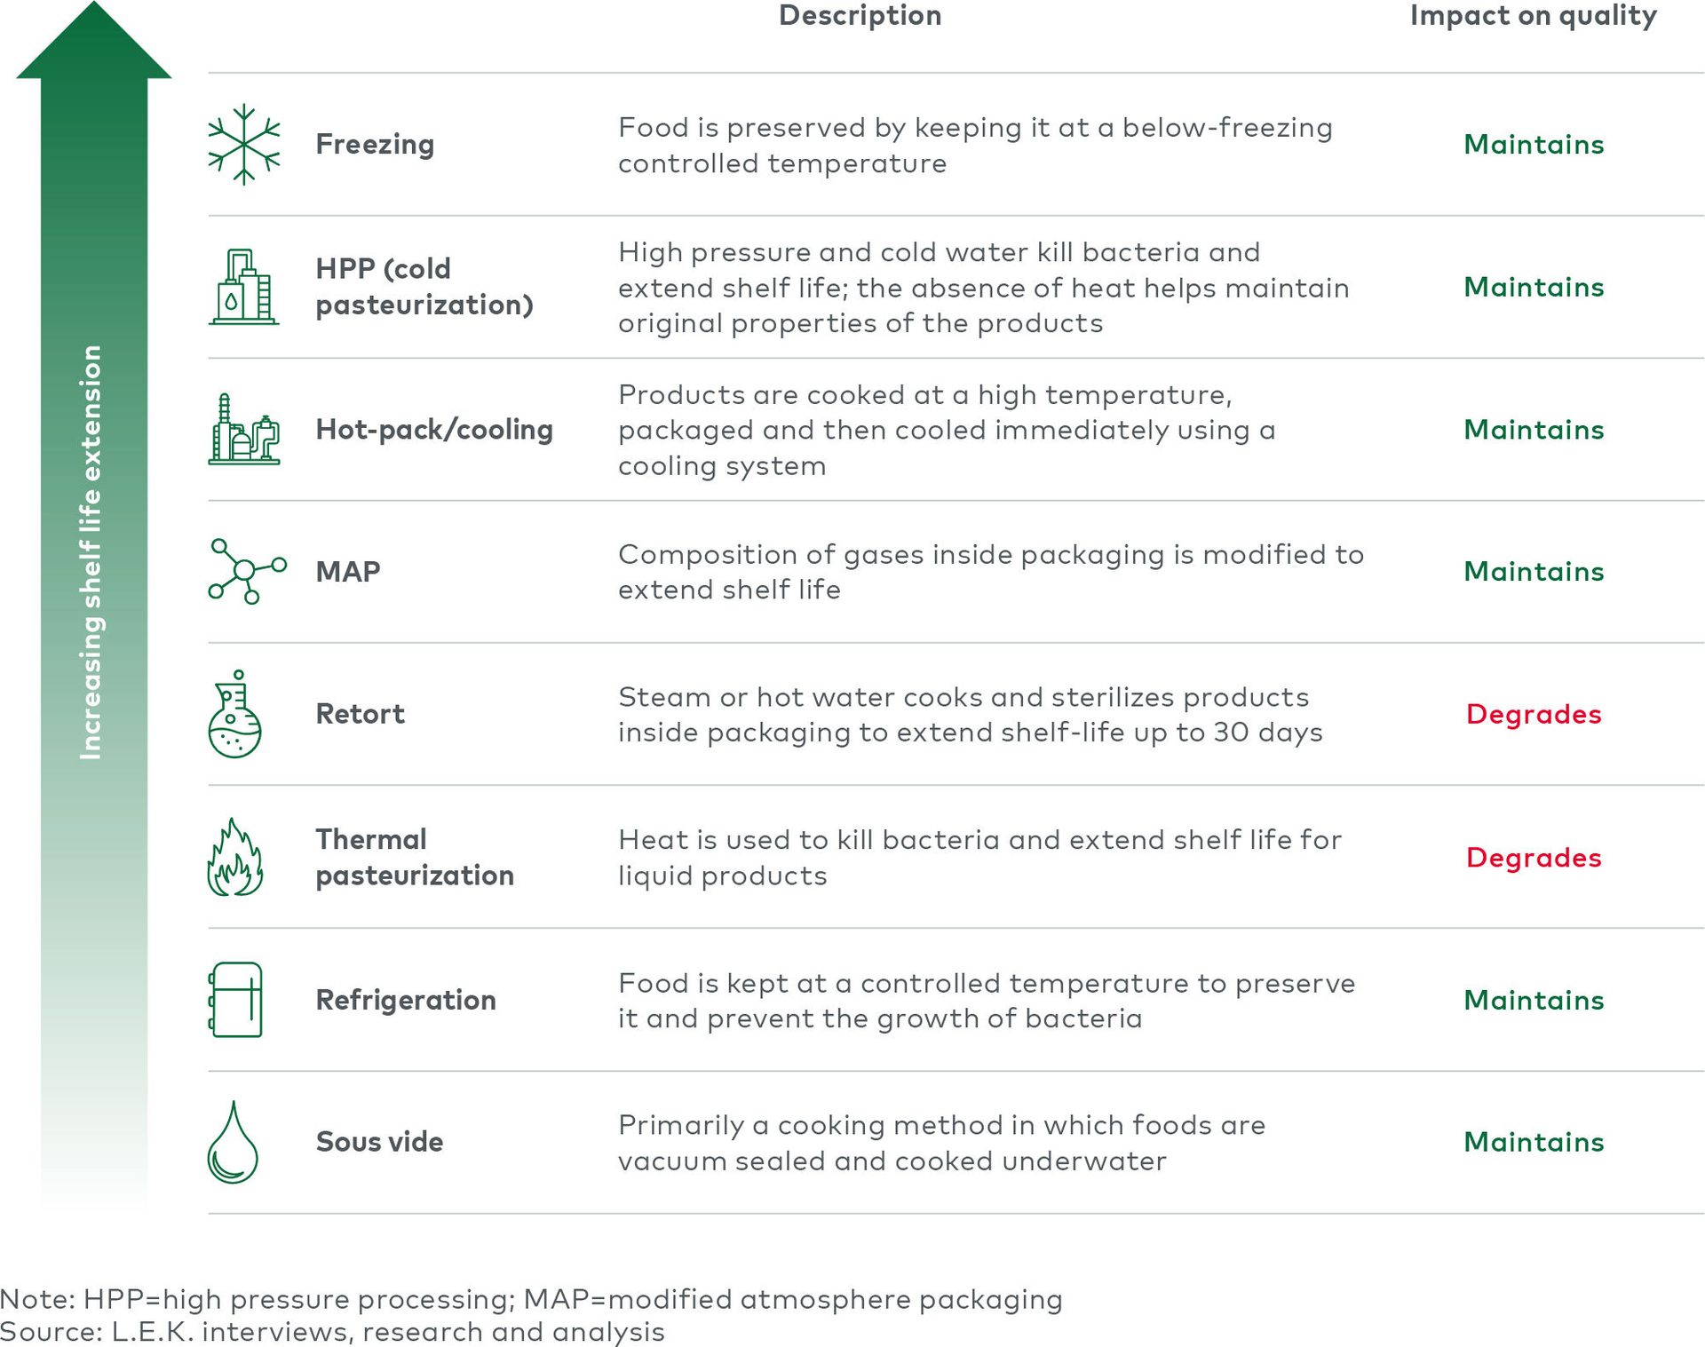Click the MAP molecule icon
Viewport: 1705px width, 1347px height.
point(247,571)
